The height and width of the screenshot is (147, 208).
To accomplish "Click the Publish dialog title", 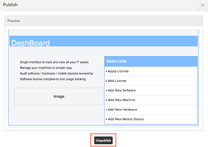I will coord(10,5).
